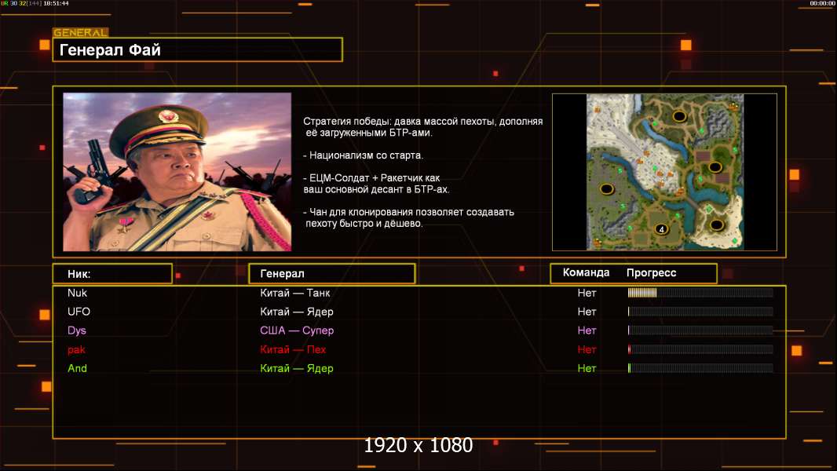
Task: Click the red star emblem on general's cap
Action: [169, 117]
